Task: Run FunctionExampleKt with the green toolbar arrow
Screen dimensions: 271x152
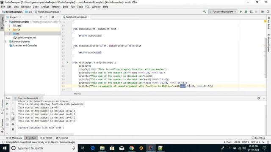Action: [x=241, y=12]
